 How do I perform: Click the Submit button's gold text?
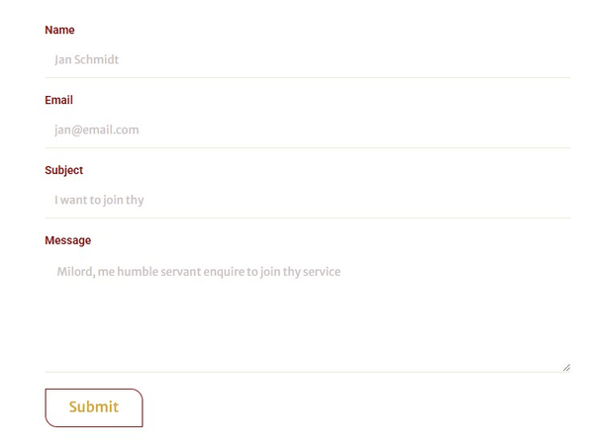[x=94, y=406]
